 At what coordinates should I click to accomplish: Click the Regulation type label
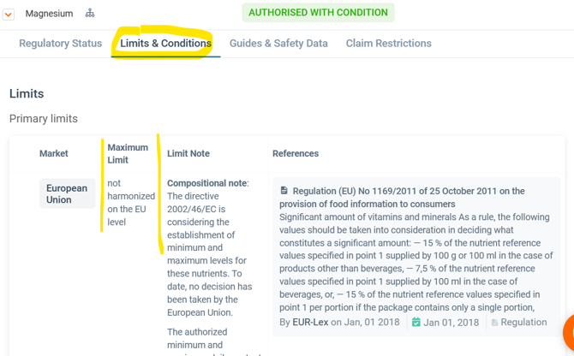(x=523, y=323)
